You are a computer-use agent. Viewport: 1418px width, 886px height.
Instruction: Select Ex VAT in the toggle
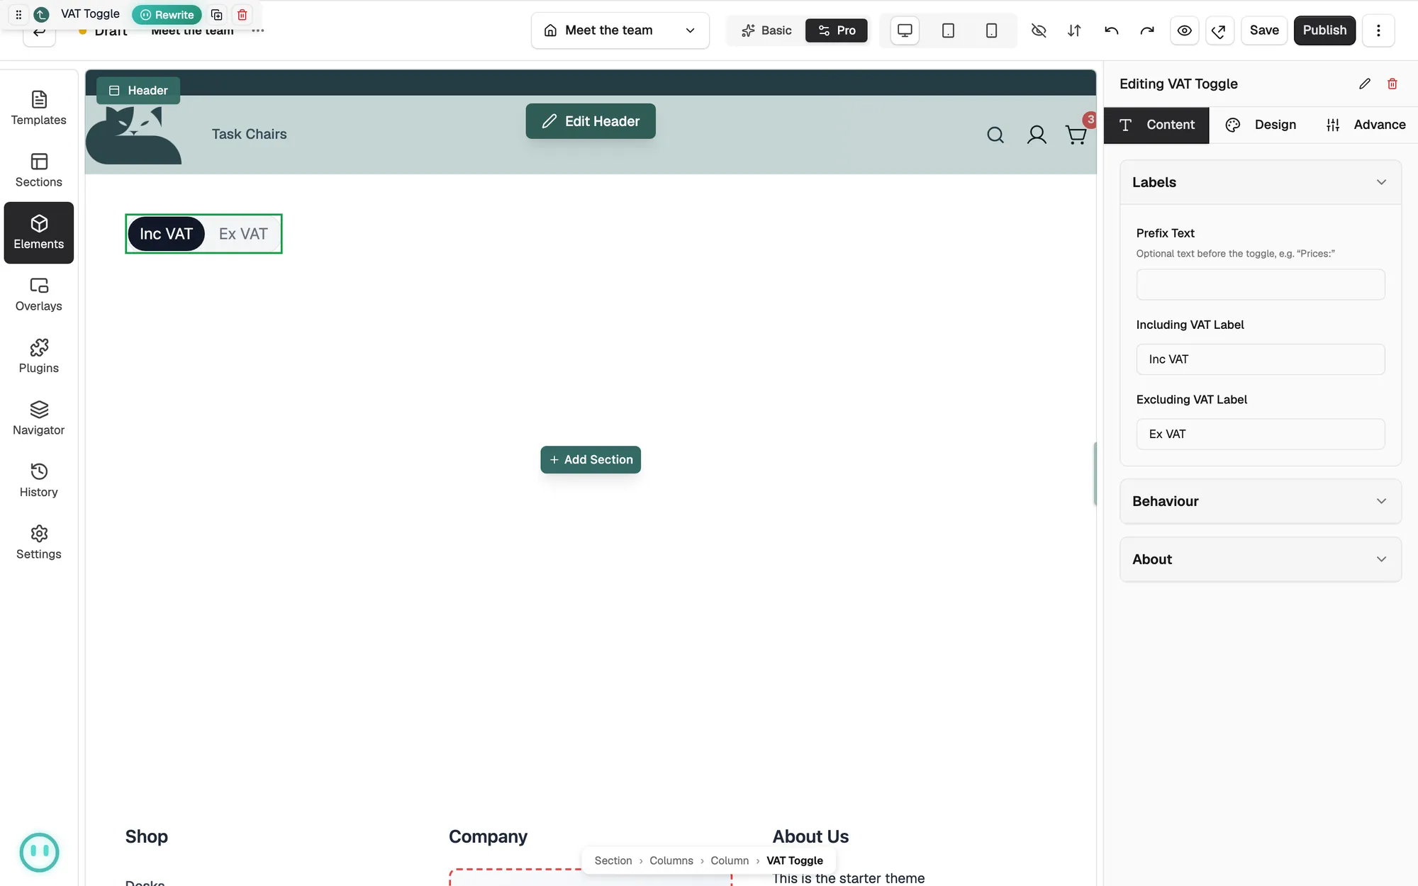pyautogui.click(x=243, y=234)
